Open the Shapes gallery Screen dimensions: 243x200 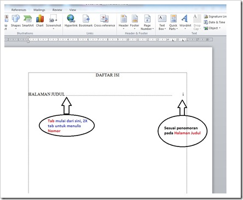pyautogui.click(x=16, y=22)
